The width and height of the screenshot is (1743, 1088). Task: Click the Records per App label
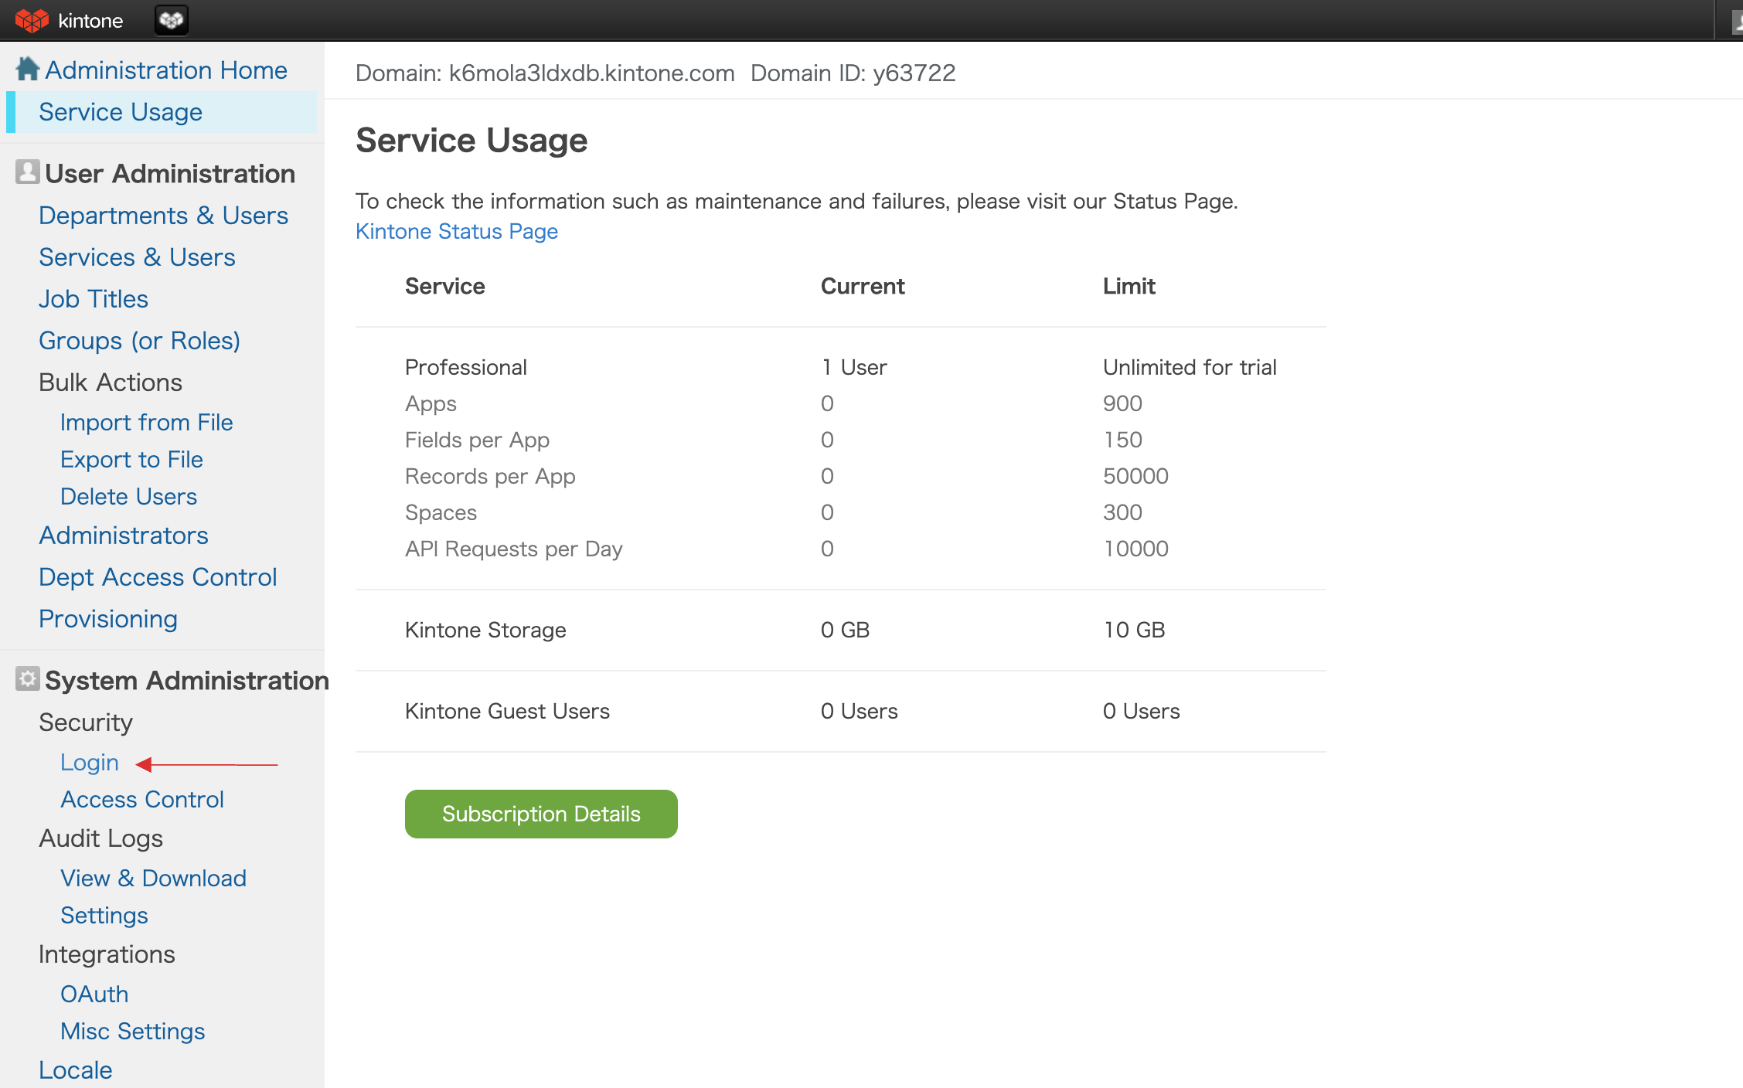click(x=490, y=476)
